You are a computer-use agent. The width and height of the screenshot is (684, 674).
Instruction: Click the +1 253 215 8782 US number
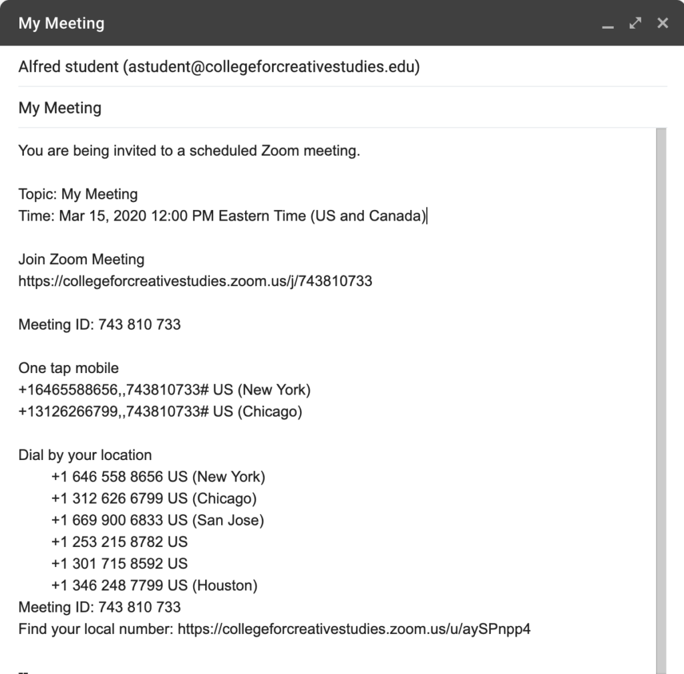click(119, 542)
